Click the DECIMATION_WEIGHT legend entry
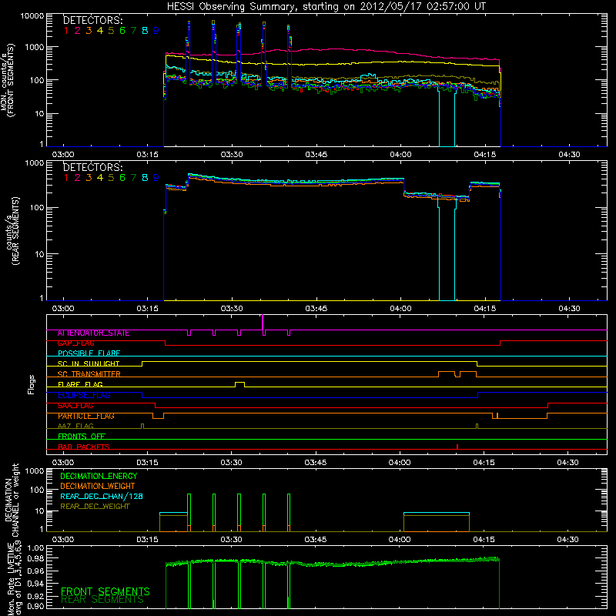The width and height of the screenshot is (616, 616). click(x=98, y=487)
